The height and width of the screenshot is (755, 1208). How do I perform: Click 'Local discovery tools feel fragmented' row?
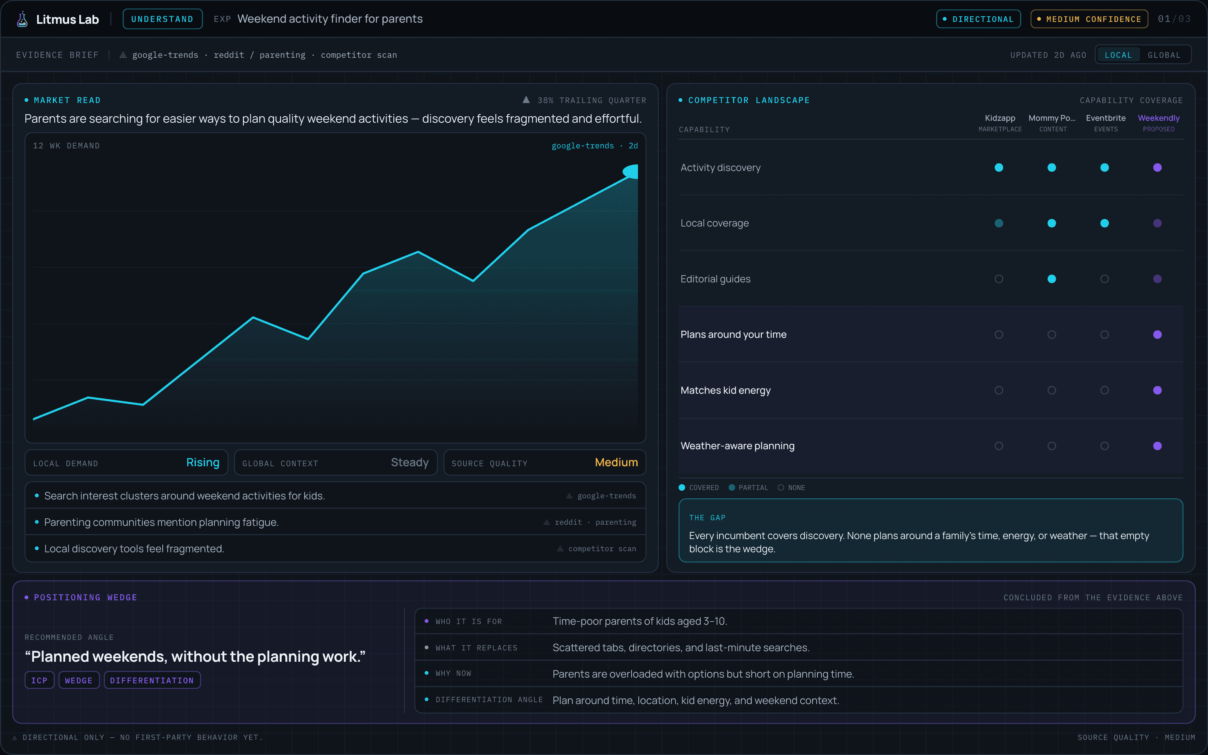pos(336,549)
